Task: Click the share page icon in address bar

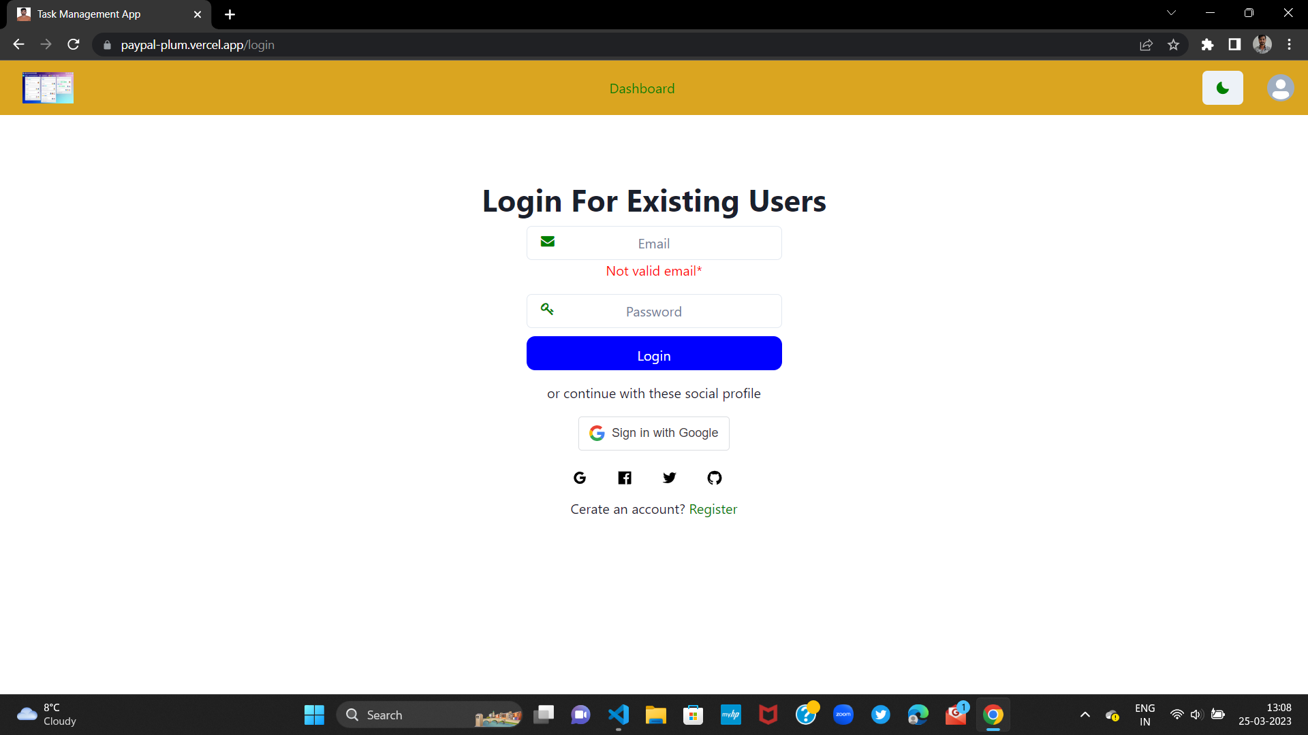Action: pos(1146,45)
